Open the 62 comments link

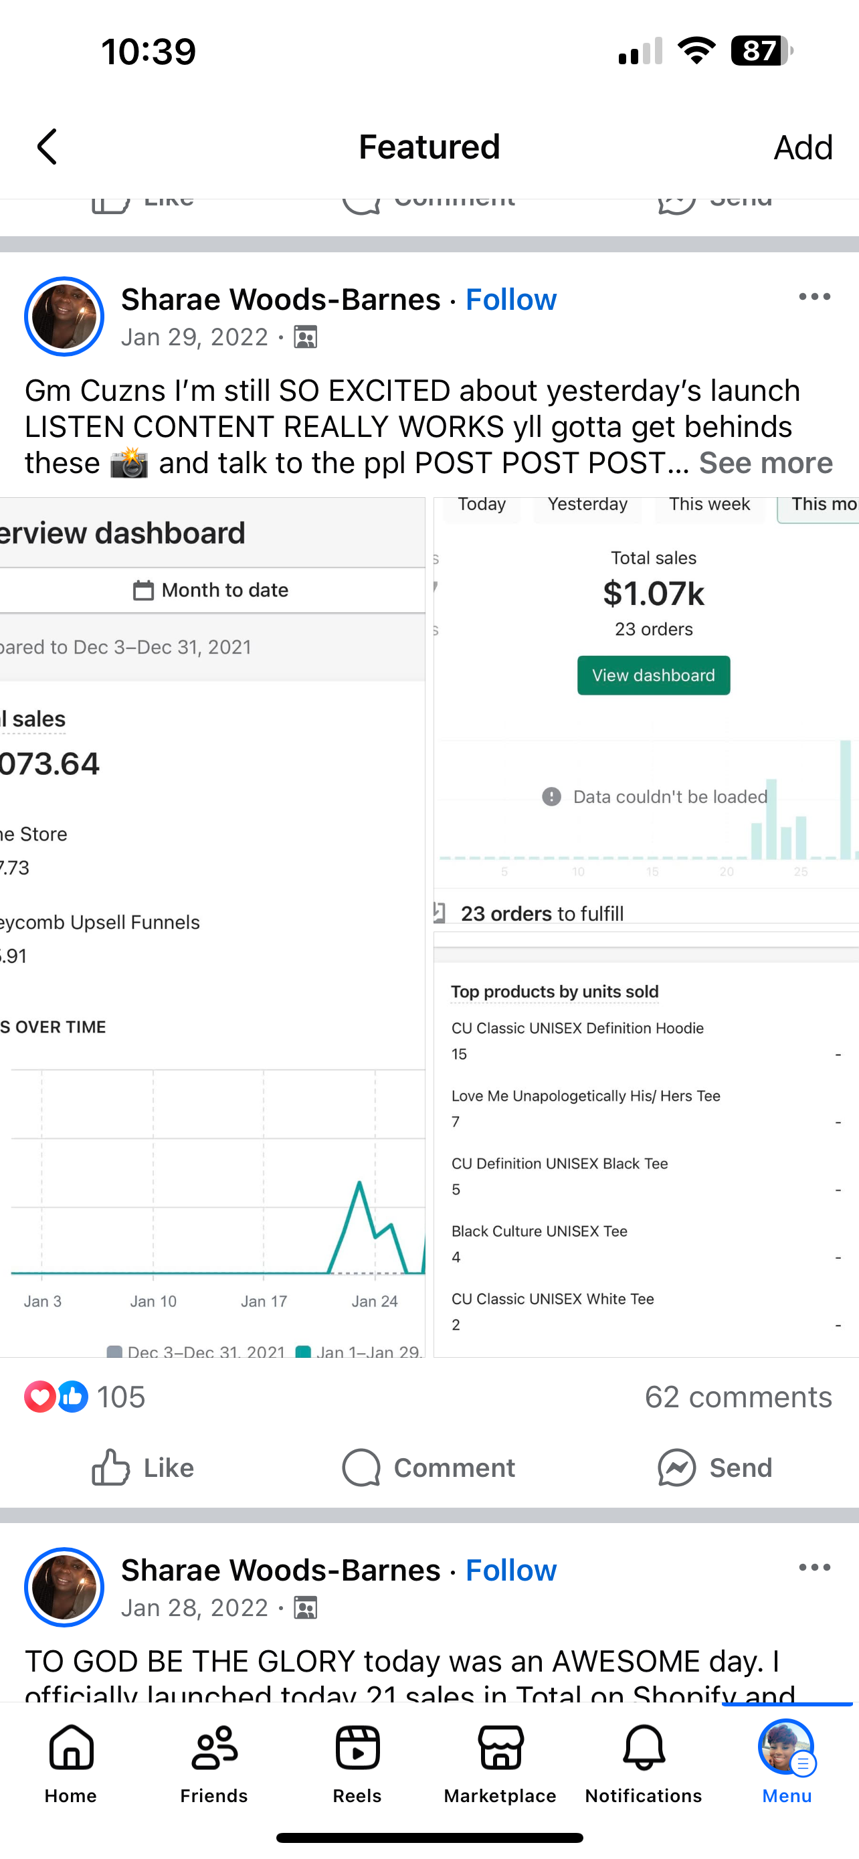(x=738, y=1397)
